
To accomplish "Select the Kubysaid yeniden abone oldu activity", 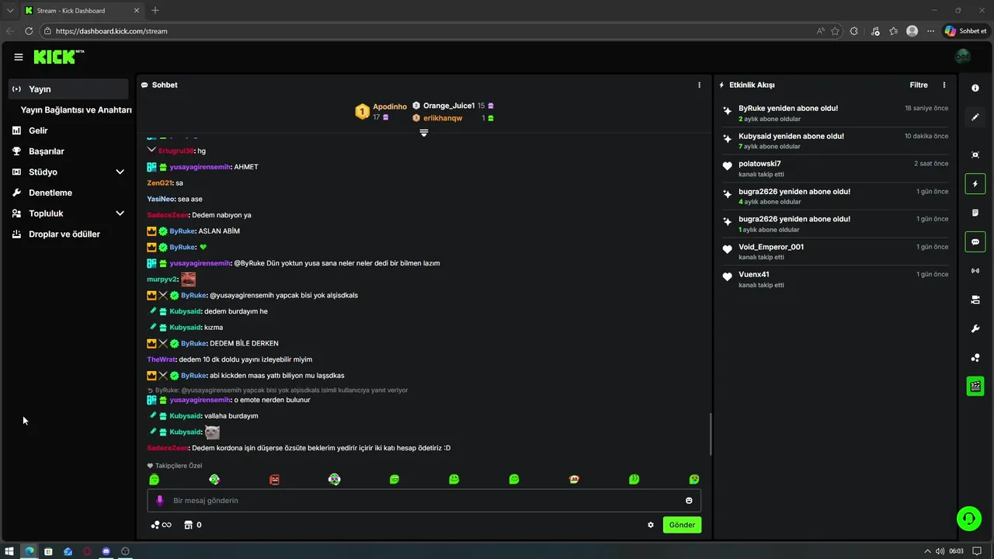I will coord(836,141).
